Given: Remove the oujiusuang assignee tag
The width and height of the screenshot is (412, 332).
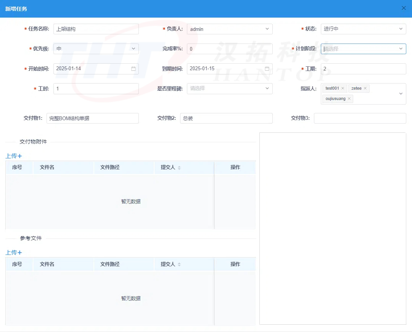Looking at the screenshot, I should 349,99.
